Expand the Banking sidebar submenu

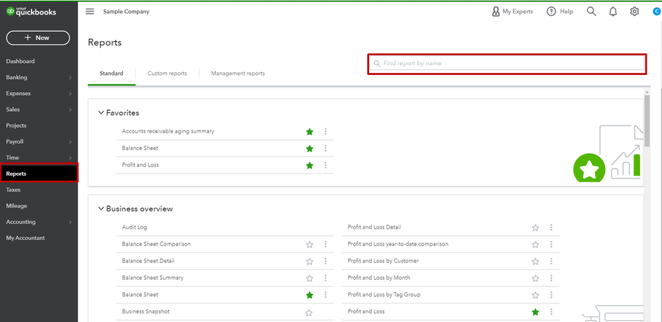click(x=70, y=78)
